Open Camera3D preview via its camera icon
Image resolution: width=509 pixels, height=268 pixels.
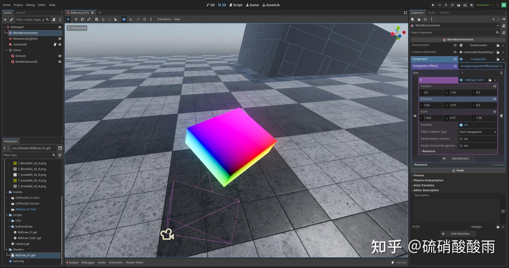[55, 44]
